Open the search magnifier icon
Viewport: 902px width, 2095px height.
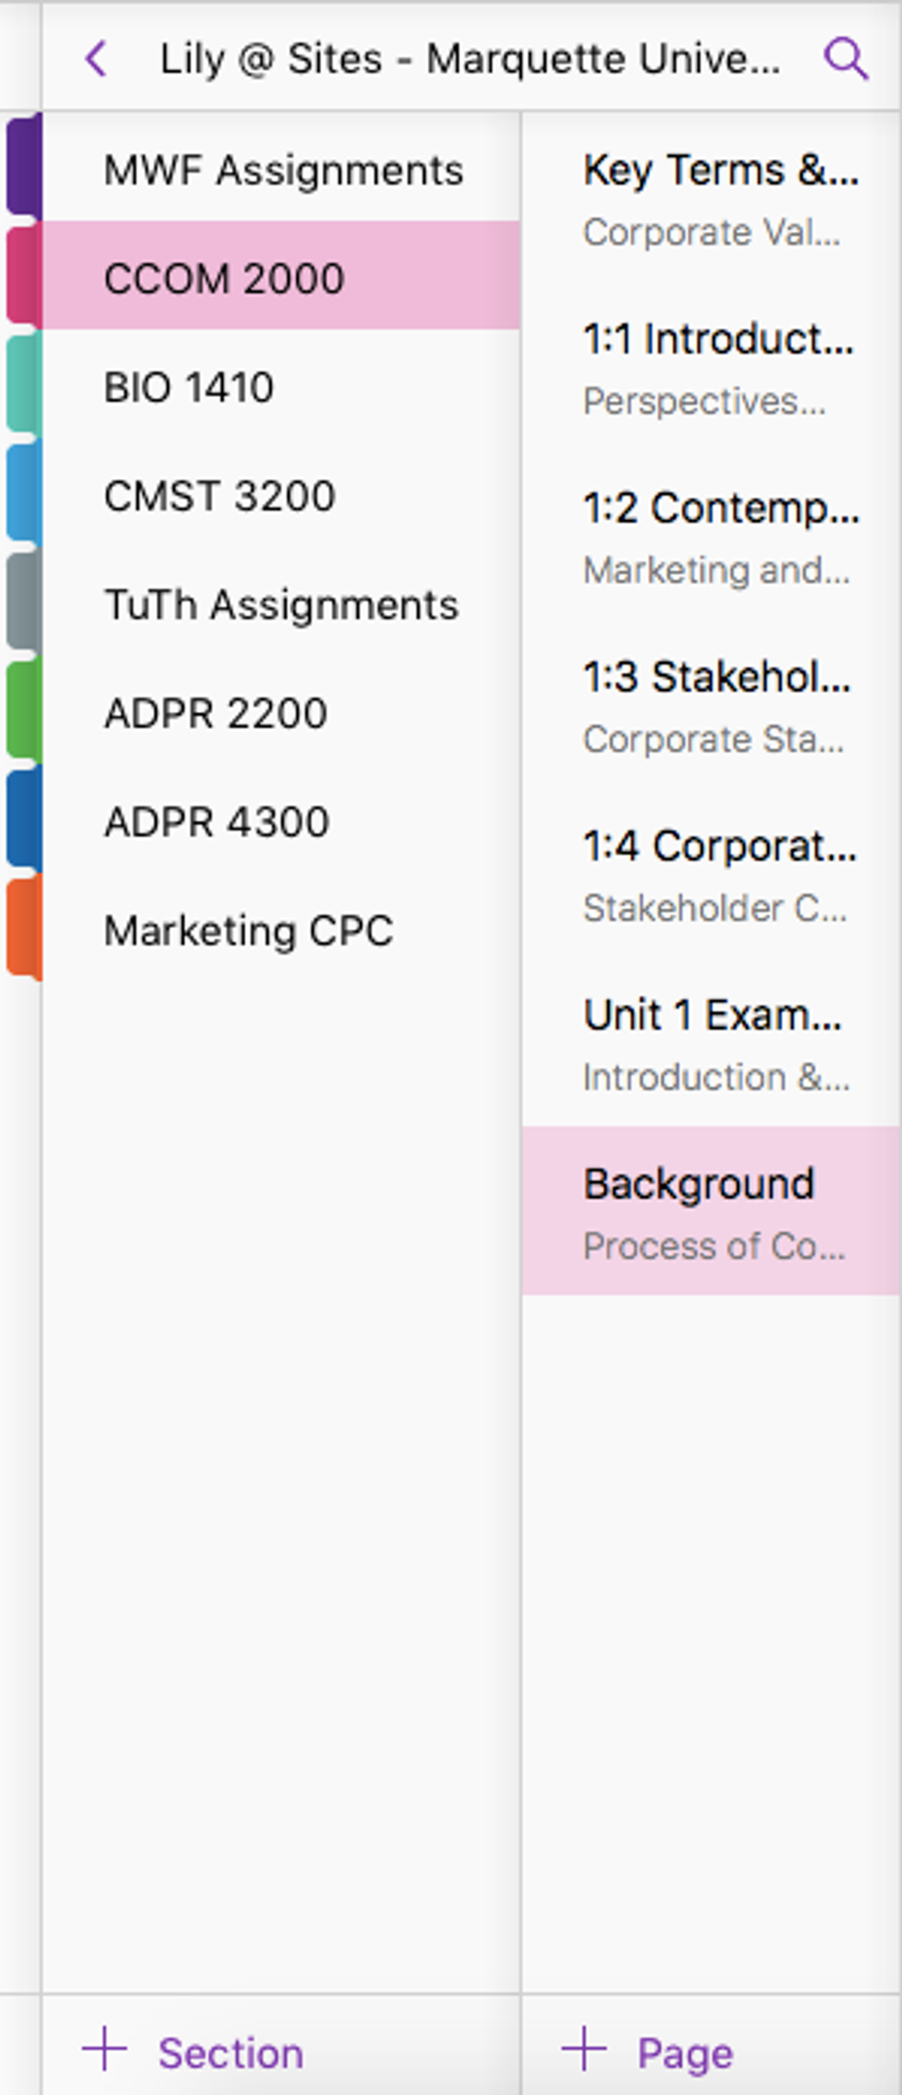[x=845, y=59]
